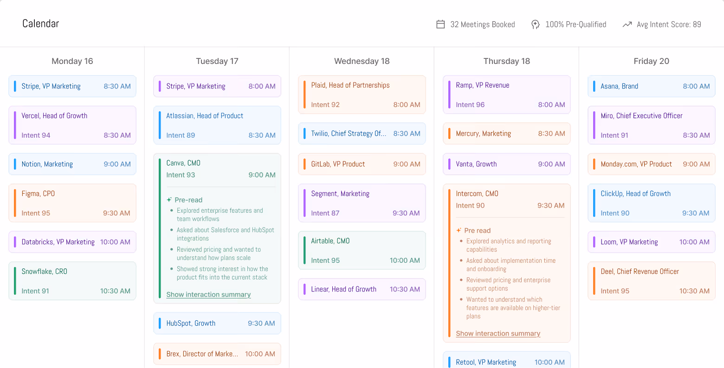724x368 pixels.
Task: Open Show interaction summary under Intercom
Action: [498, 333]
